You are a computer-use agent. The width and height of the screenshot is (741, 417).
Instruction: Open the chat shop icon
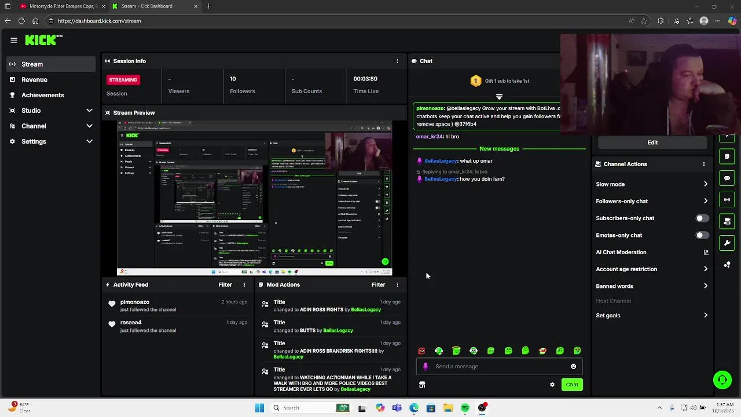[422, 385]
